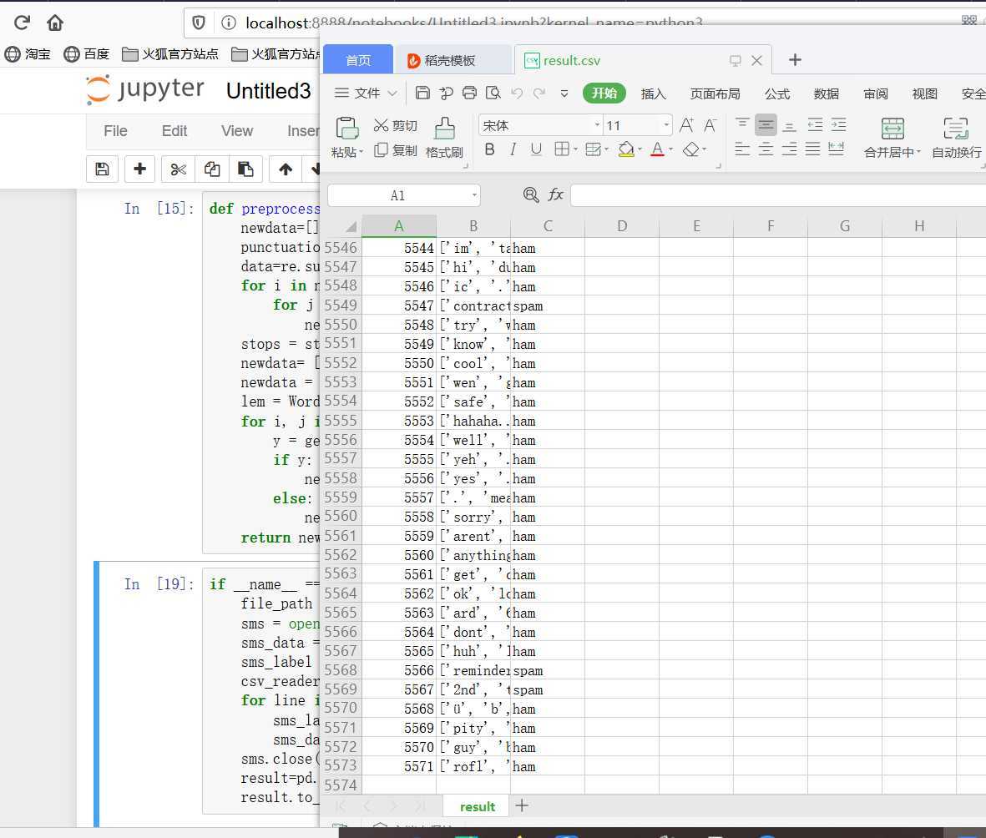
Task: Click 剪切 cut in the ribbon
Action: 396,126
